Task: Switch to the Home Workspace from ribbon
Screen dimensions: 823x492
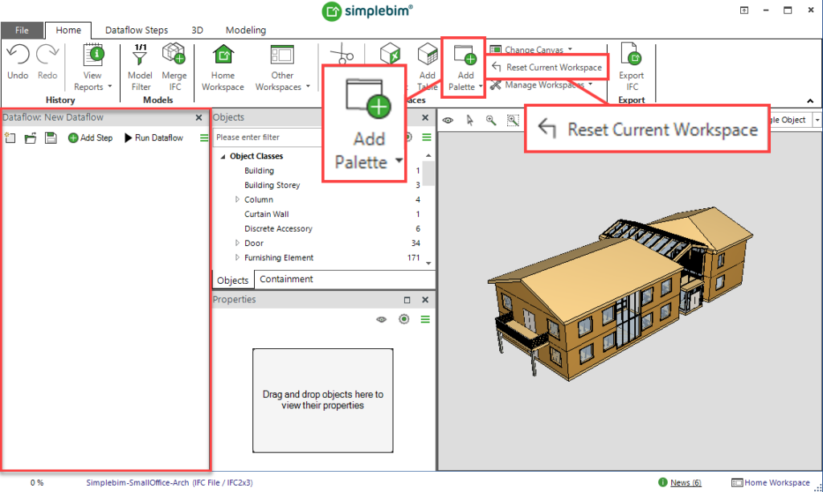Action: (223, 68)
